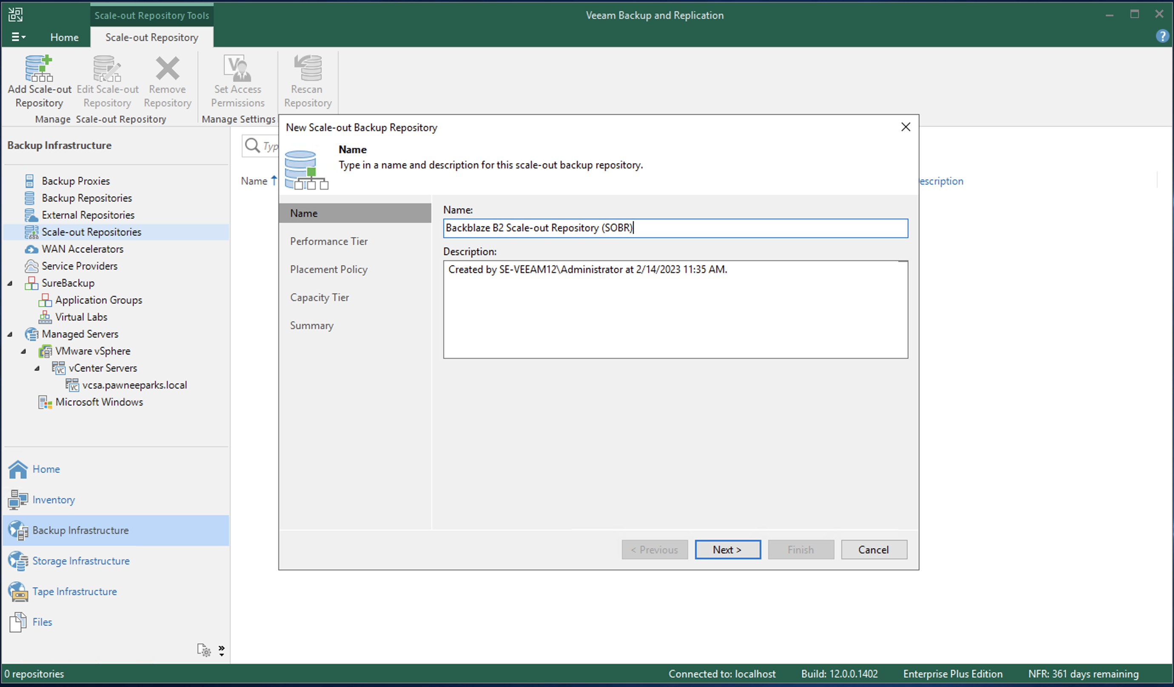The image size is (1174, 687).
Task: Open Backup Infrastructure navigation link
Action: pyautogui.click(x=80, y=530)
